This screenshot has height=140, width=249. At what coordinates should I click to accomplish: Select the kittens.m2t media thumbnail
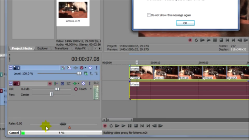73,10
